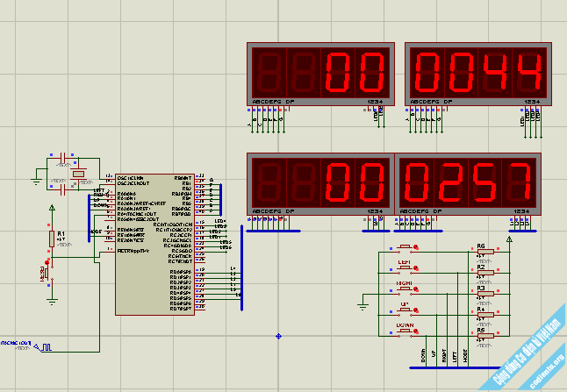
Task: Click the ground symbol left of the RIGHT button
Action: click(362, 306)
